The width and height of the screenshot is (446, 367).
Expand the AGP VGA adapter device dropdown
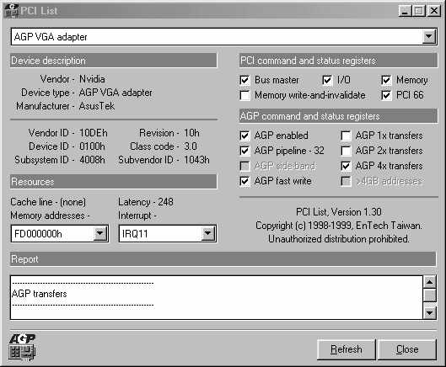(x=428, y=36)
